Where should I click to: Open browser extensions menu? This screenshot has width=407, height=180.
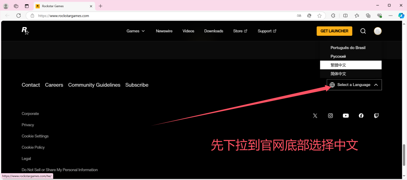click(x=333, y=15)
